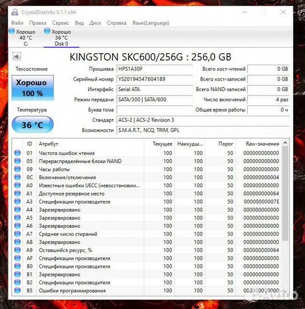Click the previous disk arrow button

(x=17, y=57)
